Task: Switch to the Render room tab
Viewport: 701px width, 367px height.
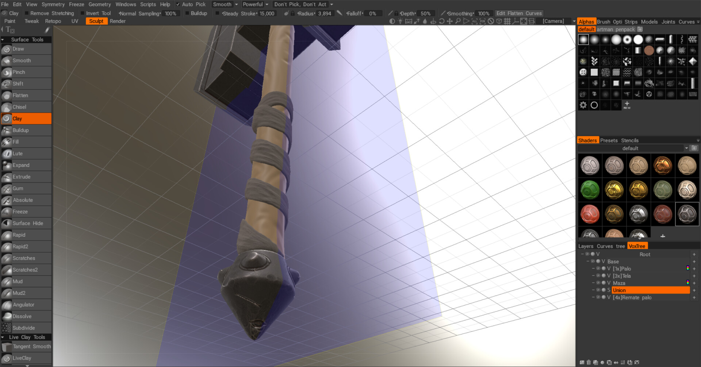Action: pos(118,21)
